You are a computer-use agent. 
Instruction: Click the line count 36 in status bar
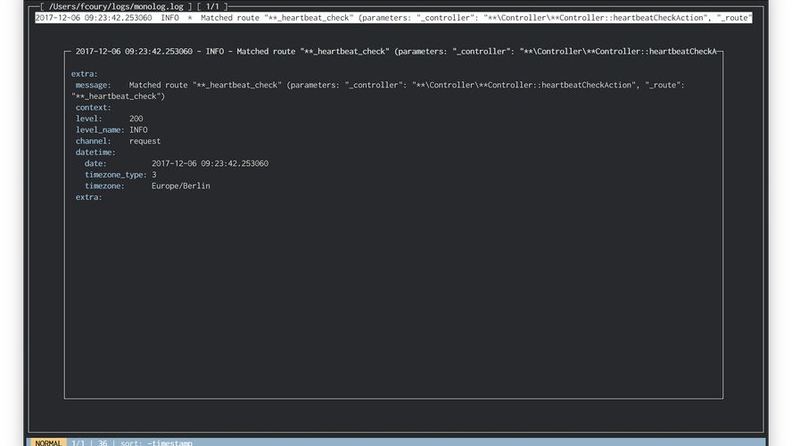(103, 442)
